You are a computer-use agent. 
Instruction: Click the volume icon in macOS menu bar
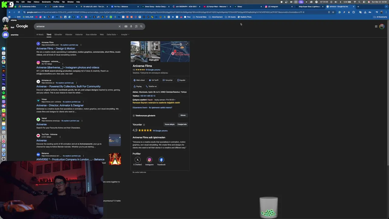[336, 2]
